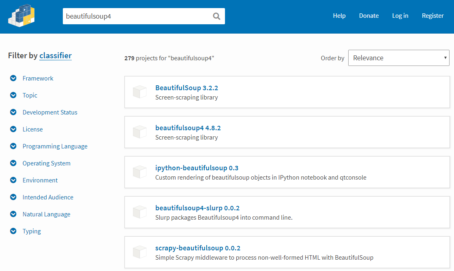Image resolution: width=454 pixels, height=271 pixels.
Task: Expand the Development Status filter
Action: pyautogui.click(x=13, y=112)
